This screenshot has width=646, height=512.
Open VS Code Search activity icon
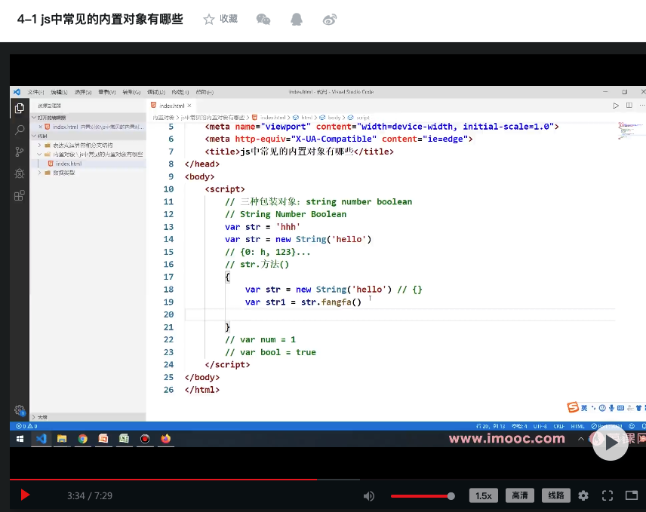[x=20, y=130]
